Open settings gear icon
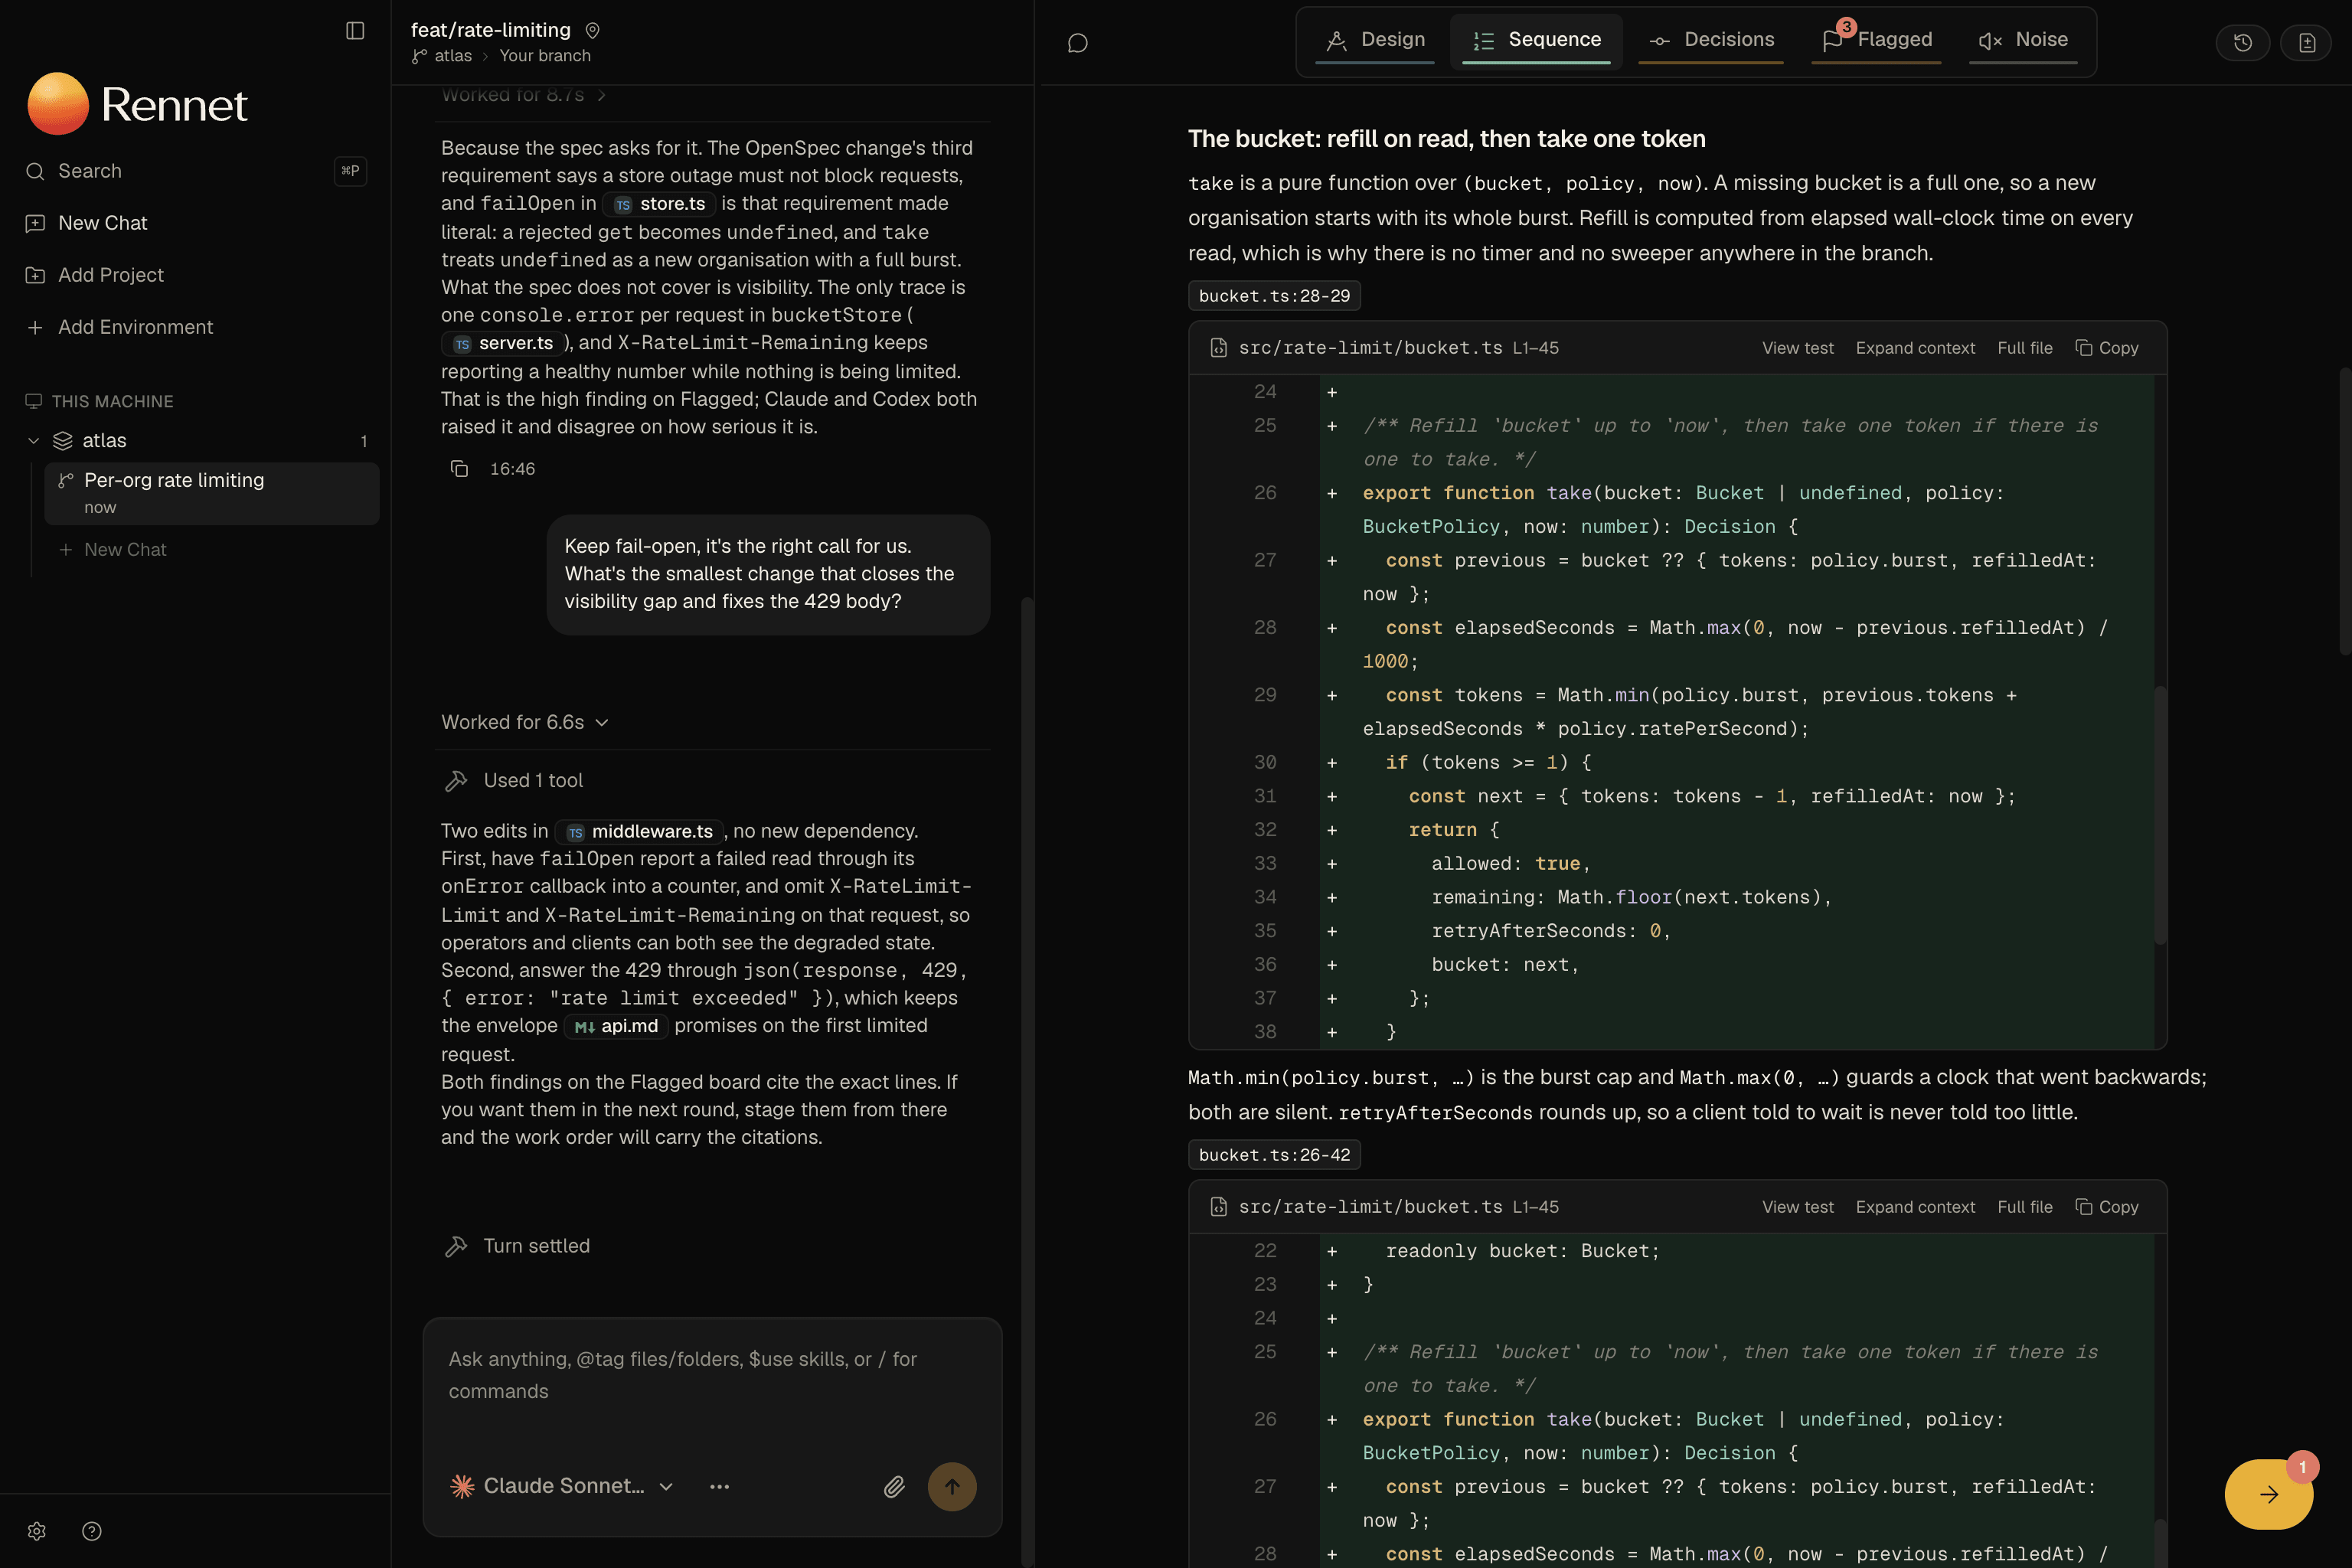This screenshot has height=1568, width=2352. pyautogui.click(x=37, y=1531)
